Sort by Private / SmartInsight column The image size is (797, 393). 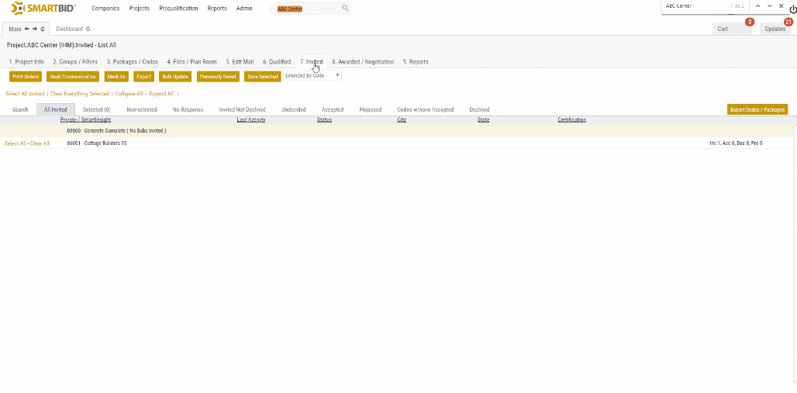pyautogui.click(x=85, y=120)
